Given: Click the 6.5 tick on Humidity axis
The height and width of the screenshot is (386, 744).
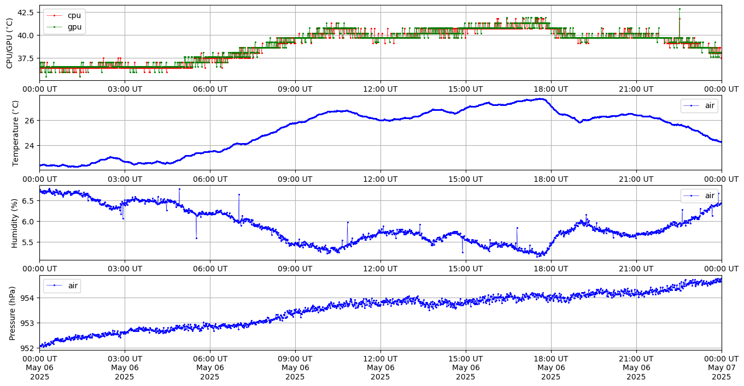Looking at the screenshot, I should tap(29, 201).
